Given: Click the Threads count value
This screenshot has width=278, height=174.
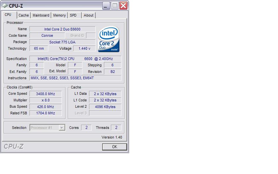Looking at the screenshot, I should (116, 128).
